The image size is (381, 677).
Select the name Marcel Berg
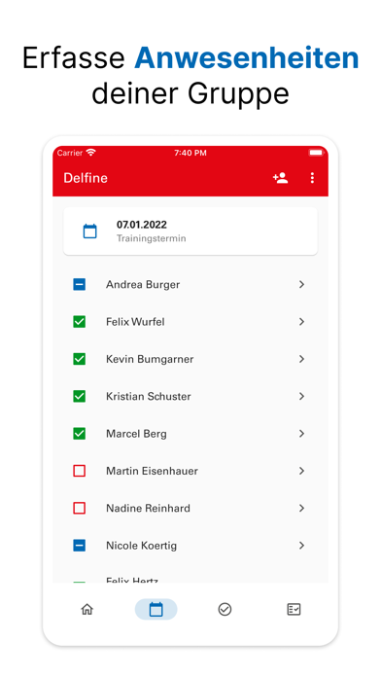[x=136, y=434]
